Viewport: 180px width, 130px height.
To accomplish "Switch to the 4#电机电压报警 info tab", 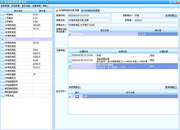I will click(91, 11).
